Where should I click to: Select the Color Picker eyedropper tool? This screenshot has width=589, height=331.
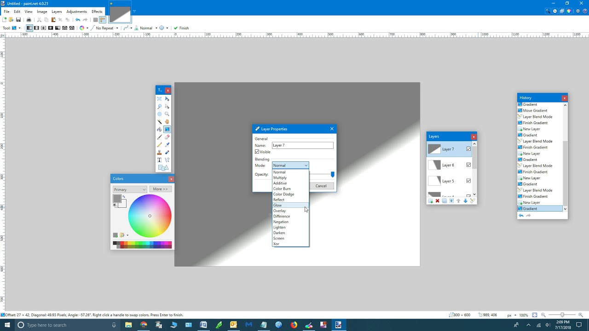[x=167, y=144]
